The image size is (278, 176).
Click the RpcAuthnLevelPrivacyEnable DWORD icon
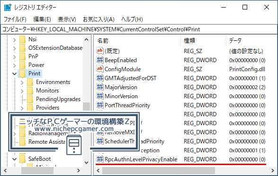[x=100, y=159]
